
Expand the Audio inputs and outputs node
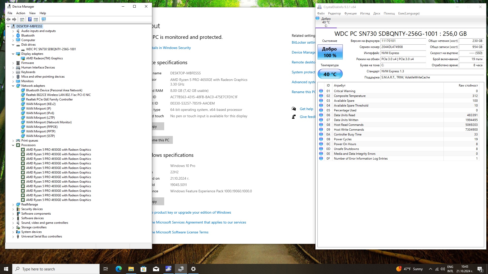(13, 31)
